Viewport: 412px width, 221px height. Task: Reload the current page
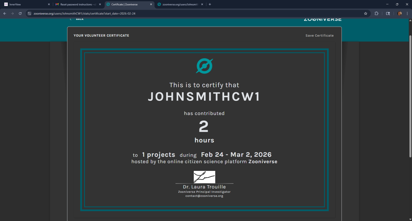click(20, 13)
